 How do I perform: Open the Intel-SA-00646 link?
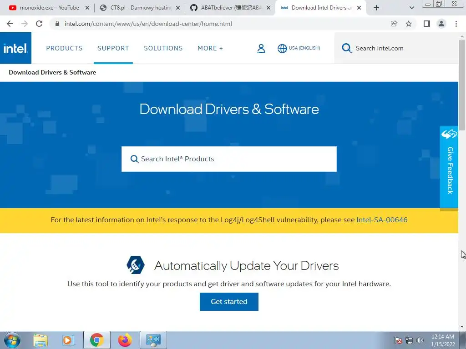[382, 220]
